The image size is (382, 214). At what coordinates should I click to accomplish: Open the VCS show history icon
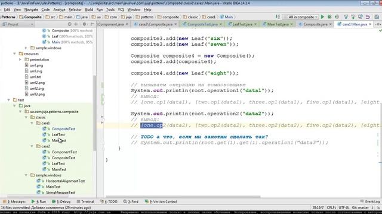tap(361, 17)
